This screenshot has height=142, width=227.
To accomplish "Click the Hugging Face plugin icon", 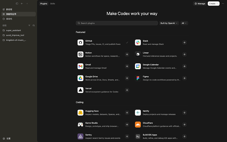I will click(x=80, y=113).
